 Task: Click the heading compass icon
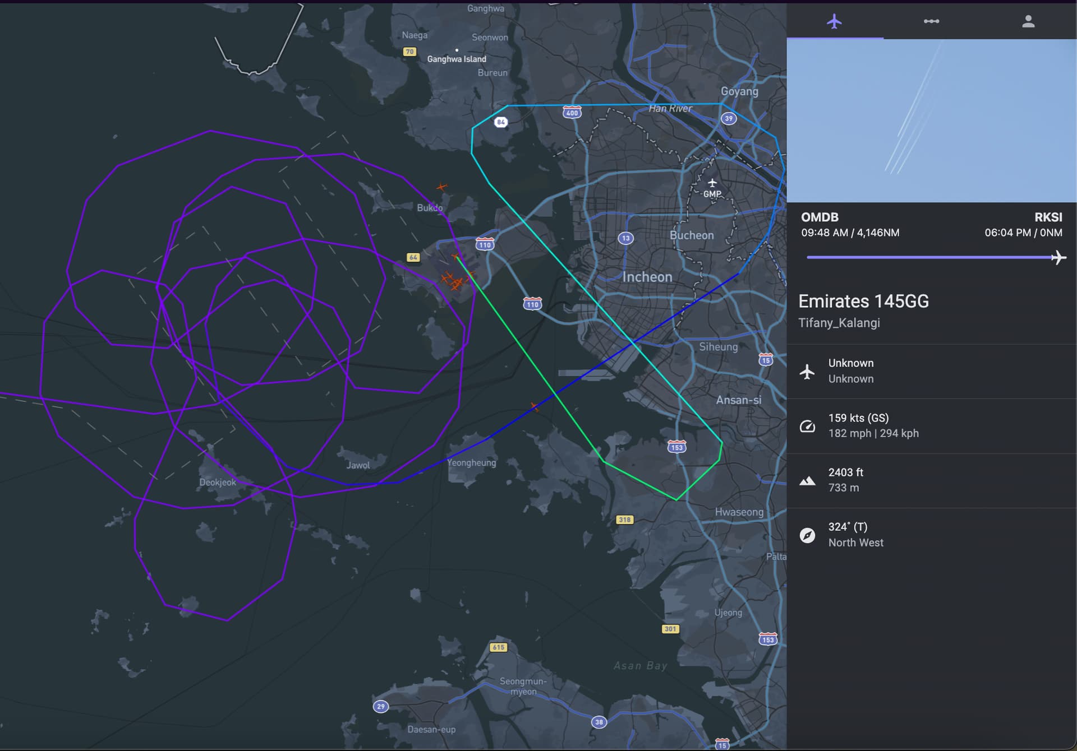click(807, 535)
